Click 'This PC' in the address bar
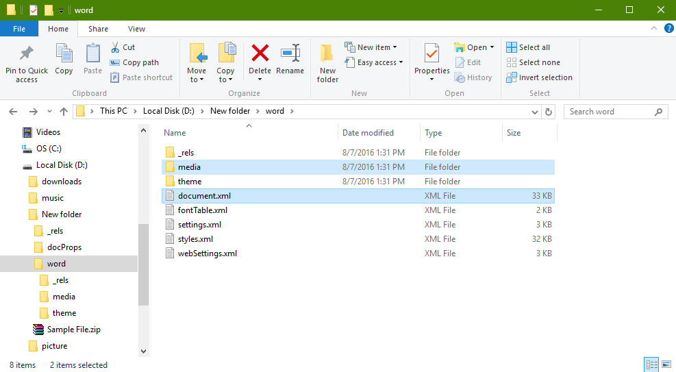The width and height of the screenshot is (676, 372). pos(114,111)
